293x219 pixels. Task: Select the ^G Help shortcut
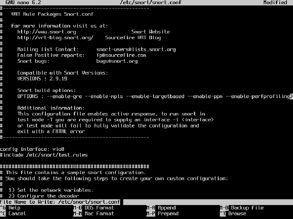(10, 208)
